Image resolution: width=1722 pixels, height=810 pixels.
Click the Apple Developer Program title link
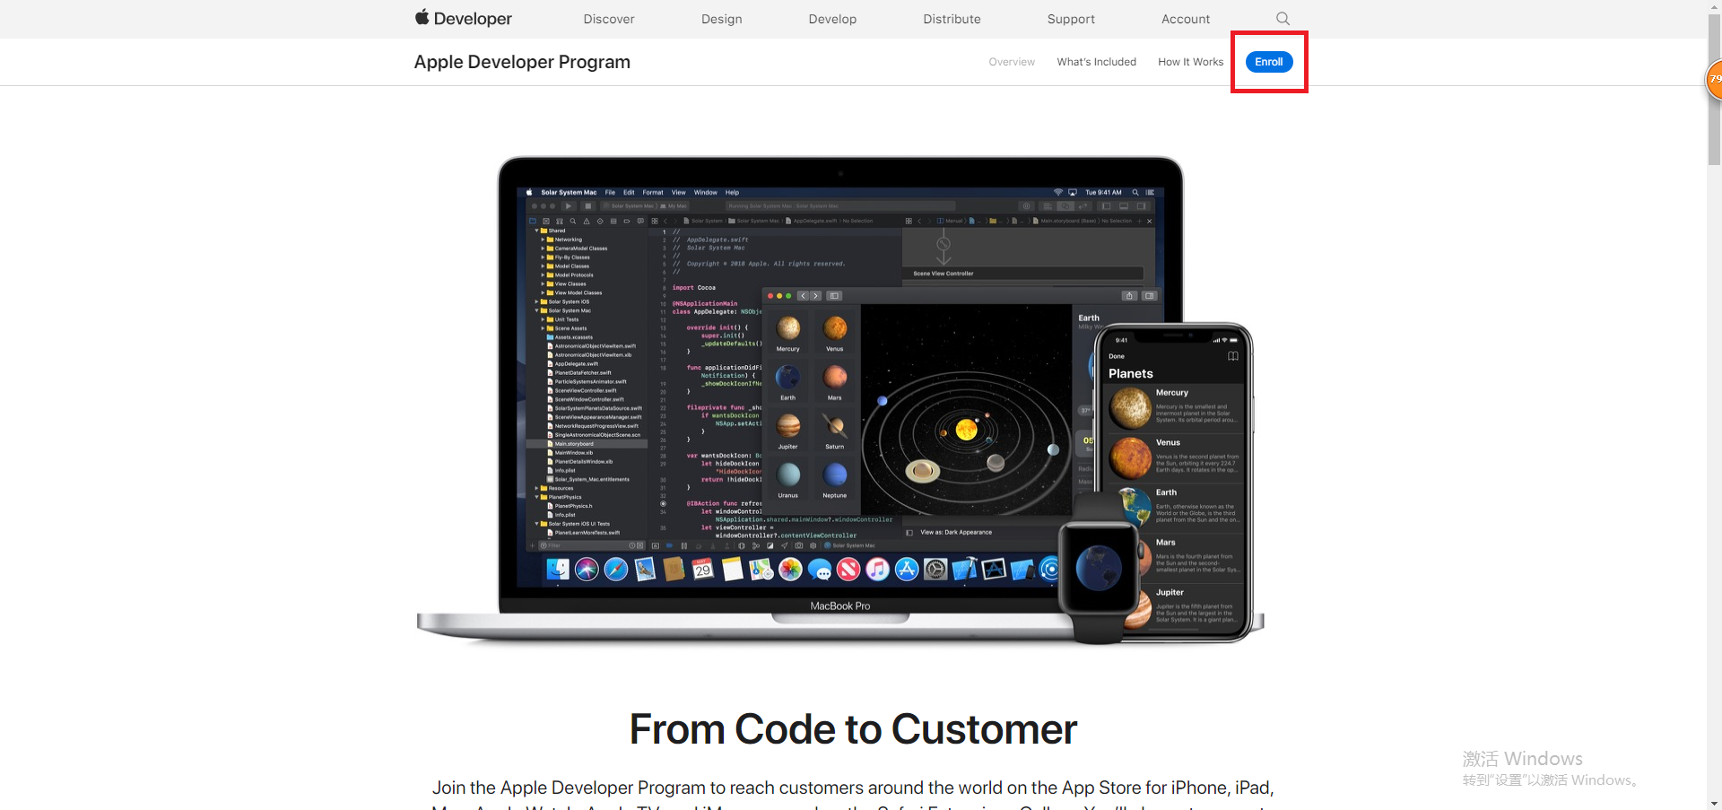pyautogui.click(x=522, y=62)
